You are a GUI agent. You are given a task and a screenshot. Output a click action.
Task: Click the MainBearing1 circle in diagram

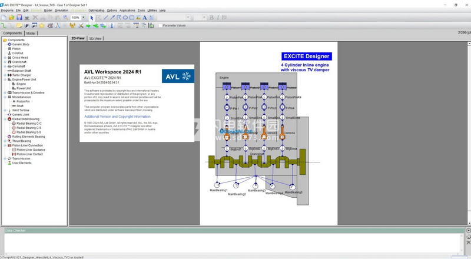pos(217,184)
